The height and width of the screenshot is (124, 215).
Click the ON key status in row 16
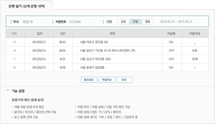tap(171, 68)
